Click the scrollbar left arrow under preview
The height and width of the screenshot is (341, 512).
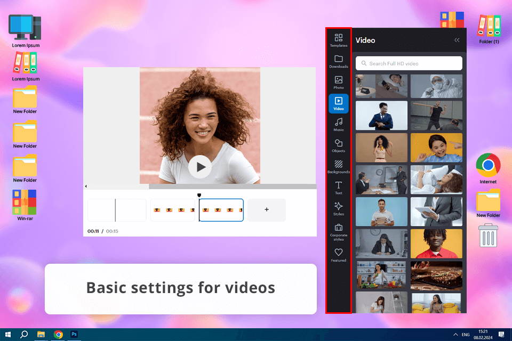(x=86, y=186)
